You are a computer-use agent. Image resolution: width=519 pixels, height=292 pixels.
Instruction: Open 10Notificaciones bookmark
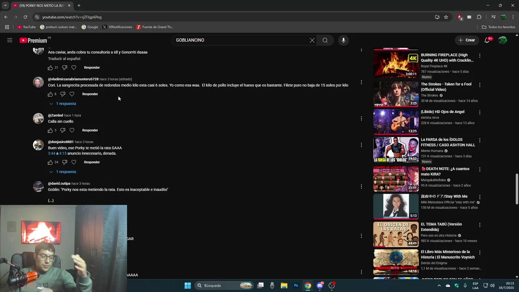coord(117,27)
